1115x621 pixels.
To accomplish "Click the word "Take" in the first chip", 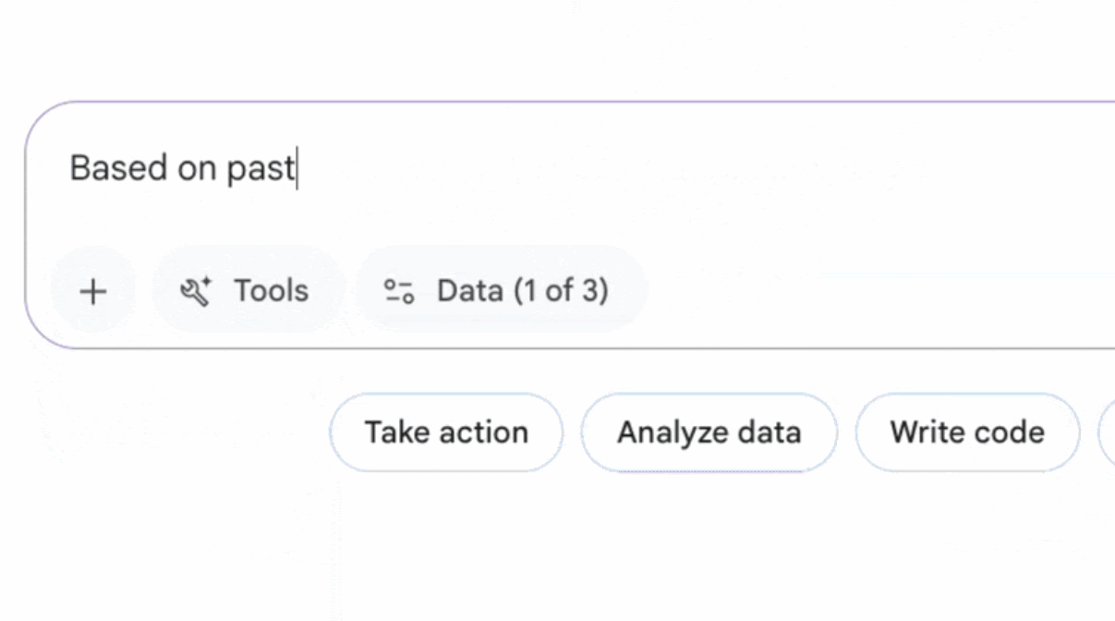I will pos(394,432).
